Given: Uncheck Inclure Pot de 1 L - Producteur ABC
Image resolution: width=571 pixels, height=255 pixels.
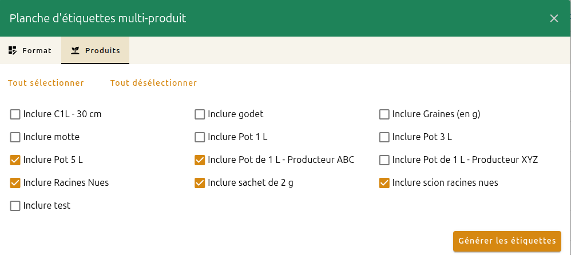Looking at the screenshot, I should [200, 160].
